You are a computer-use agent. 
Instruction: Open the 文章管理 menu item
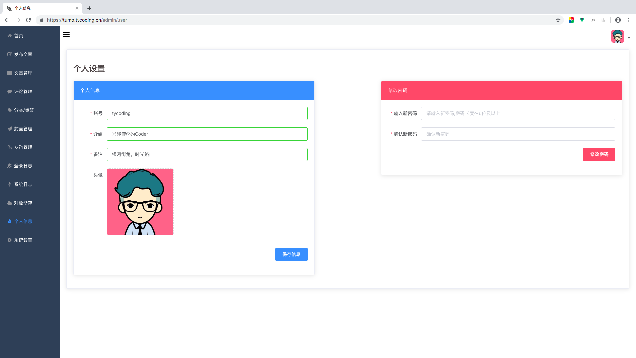pos(23,73)
